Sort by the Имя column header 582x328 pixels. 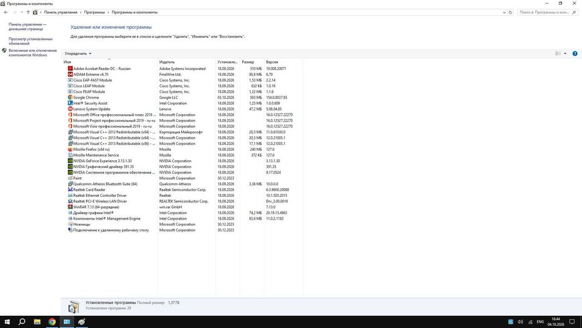coord(110,62)
